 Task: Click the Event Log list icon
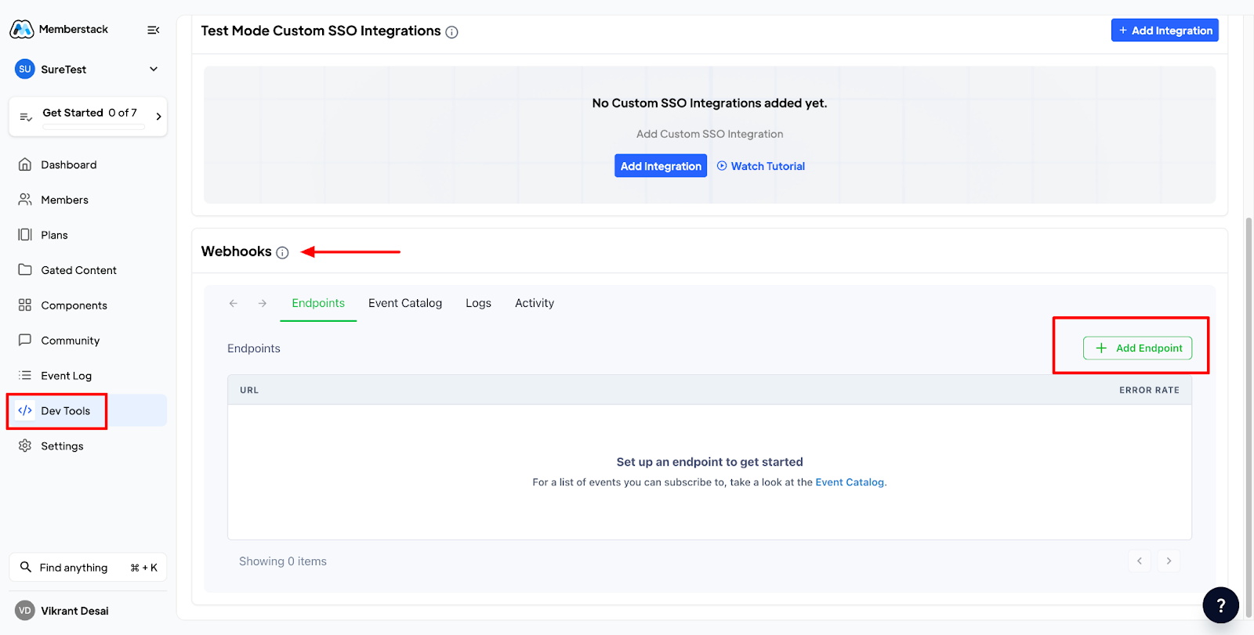[x=25, y=375]
